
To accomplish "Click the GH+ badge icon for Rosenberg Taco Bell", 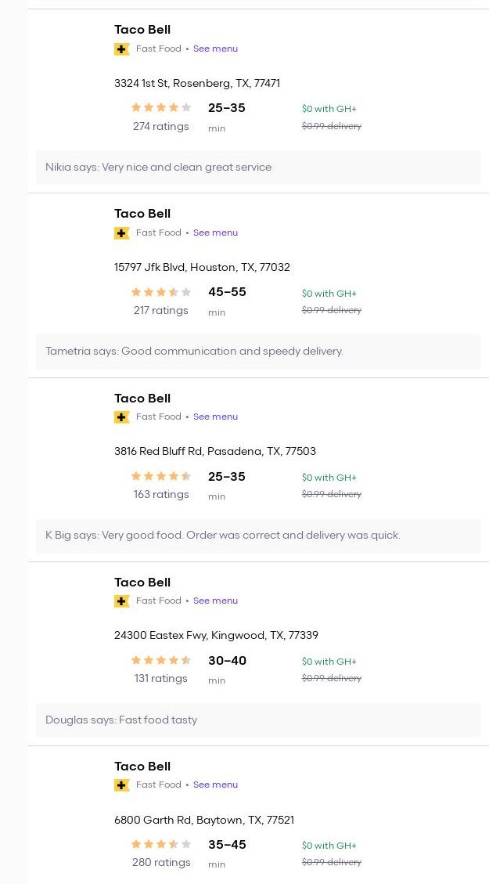I will click(121, 49).
